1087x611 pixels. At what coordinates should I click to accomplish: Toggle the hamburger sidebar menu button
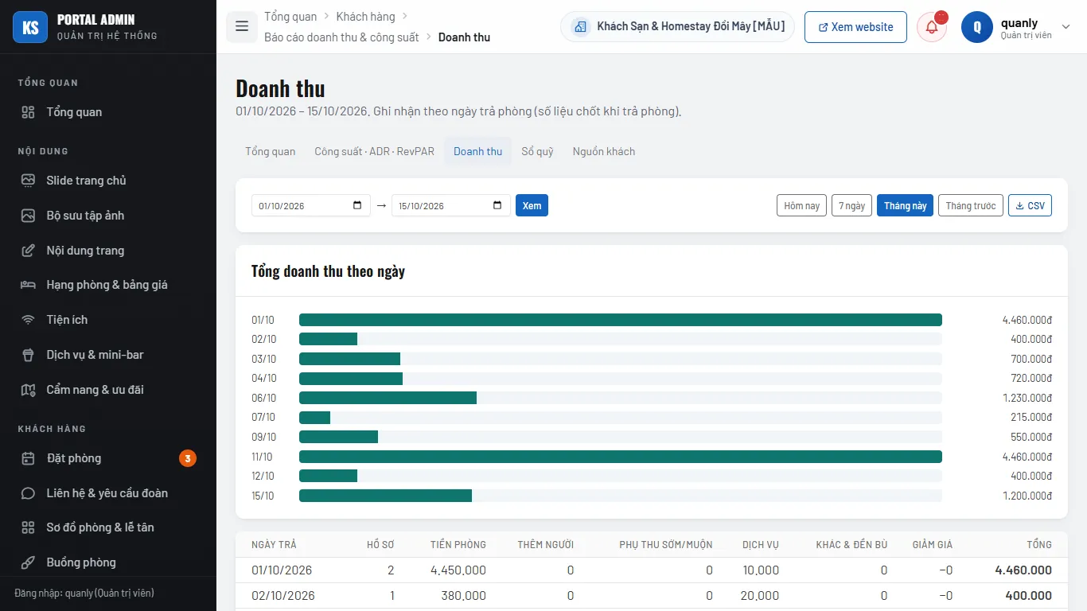242,26
